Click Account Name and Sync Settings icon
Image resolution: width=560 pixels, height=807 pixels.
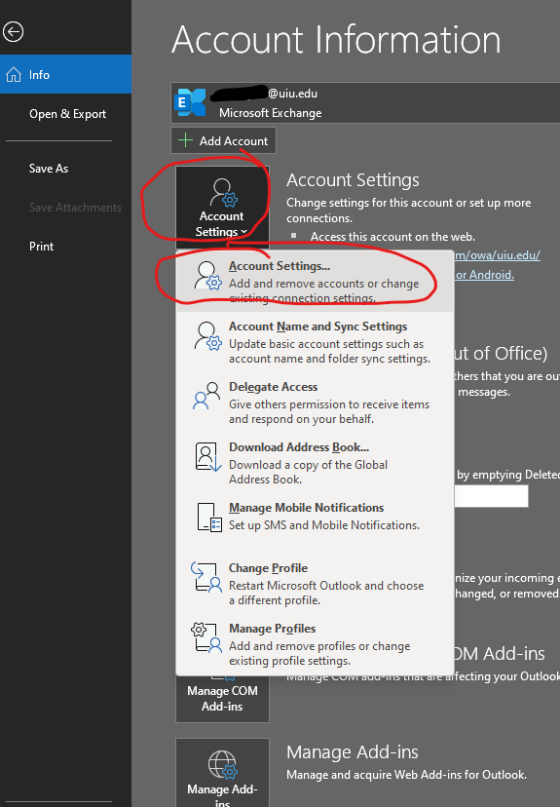tap(207, 336)
